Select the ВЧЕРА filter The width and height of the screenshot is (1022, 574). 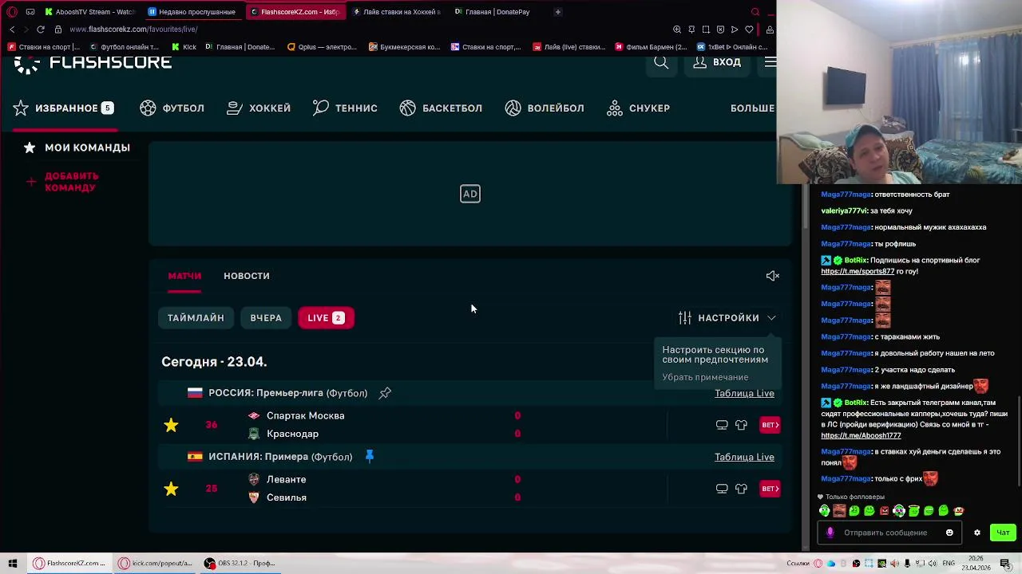tap(266, 318)
